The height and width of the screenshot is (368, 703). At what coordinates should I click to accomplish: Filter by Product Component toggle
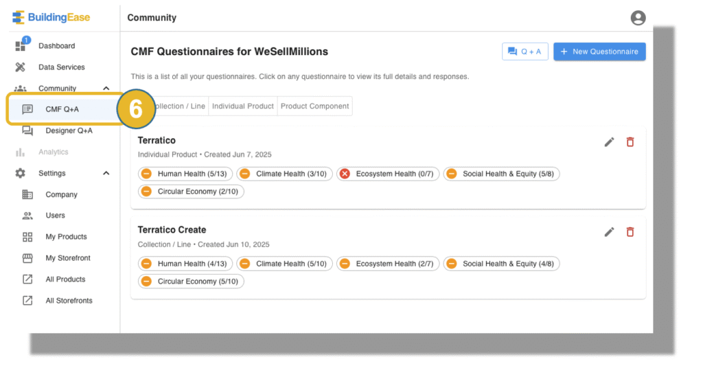coord(314,106)
